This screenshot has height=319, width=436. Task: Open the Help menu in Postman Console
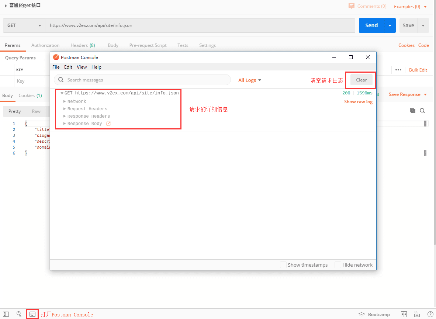(97, 67)
